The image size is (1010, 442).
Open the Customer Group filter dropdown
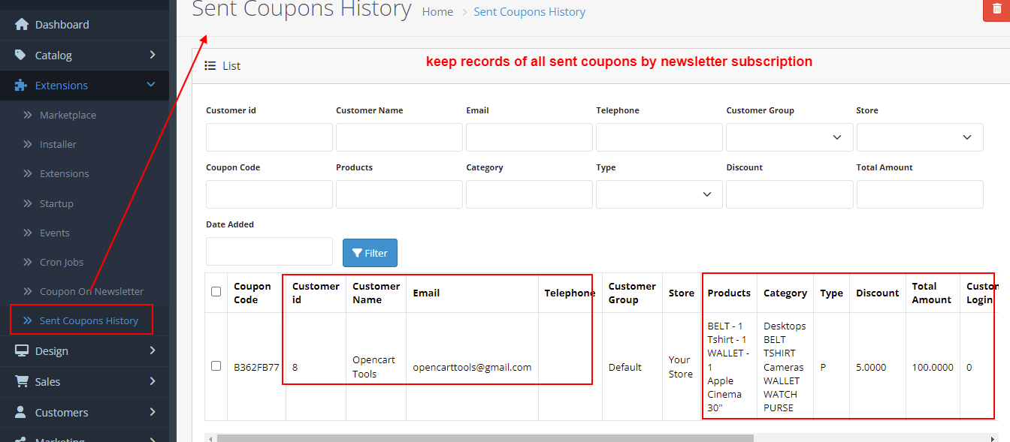point(789,137)
